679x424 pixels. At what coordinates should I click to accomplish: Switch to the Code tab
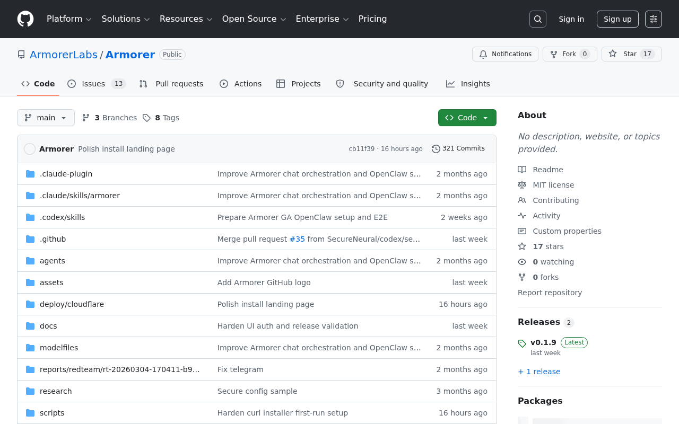[38, 84]
